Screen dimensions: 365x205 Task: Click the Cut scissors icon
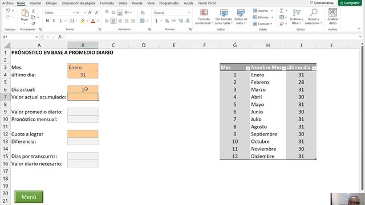[x=33, y=11]
